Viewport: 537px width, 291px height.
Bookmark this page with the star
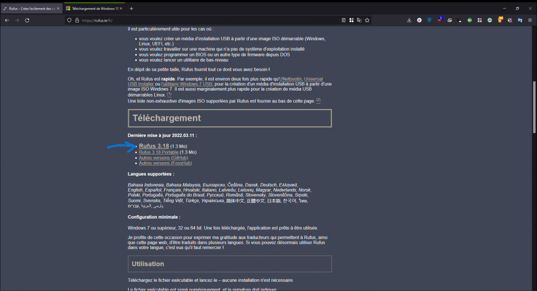click(367, 20)
